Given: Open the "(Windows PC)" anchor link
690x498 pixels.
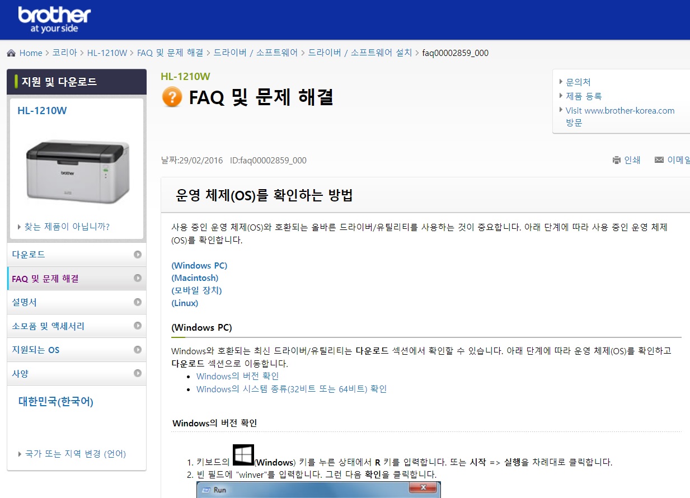Looking at the screenshot, I should (199, 265).
